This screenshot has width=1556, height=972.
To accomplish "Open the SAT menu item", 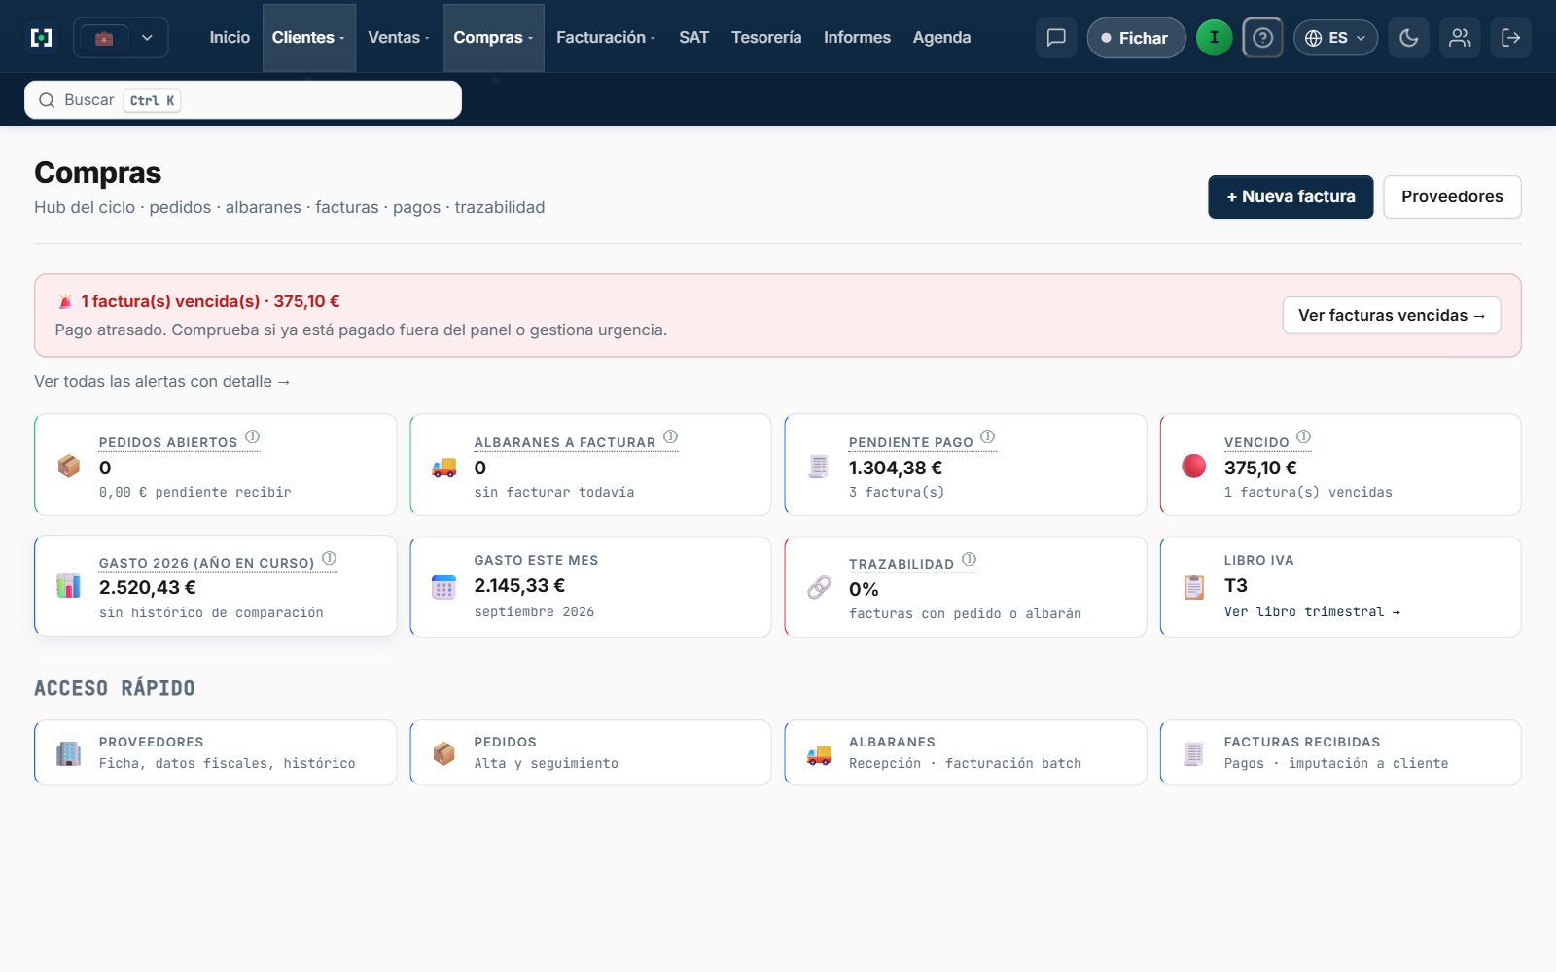I will 693,37.
